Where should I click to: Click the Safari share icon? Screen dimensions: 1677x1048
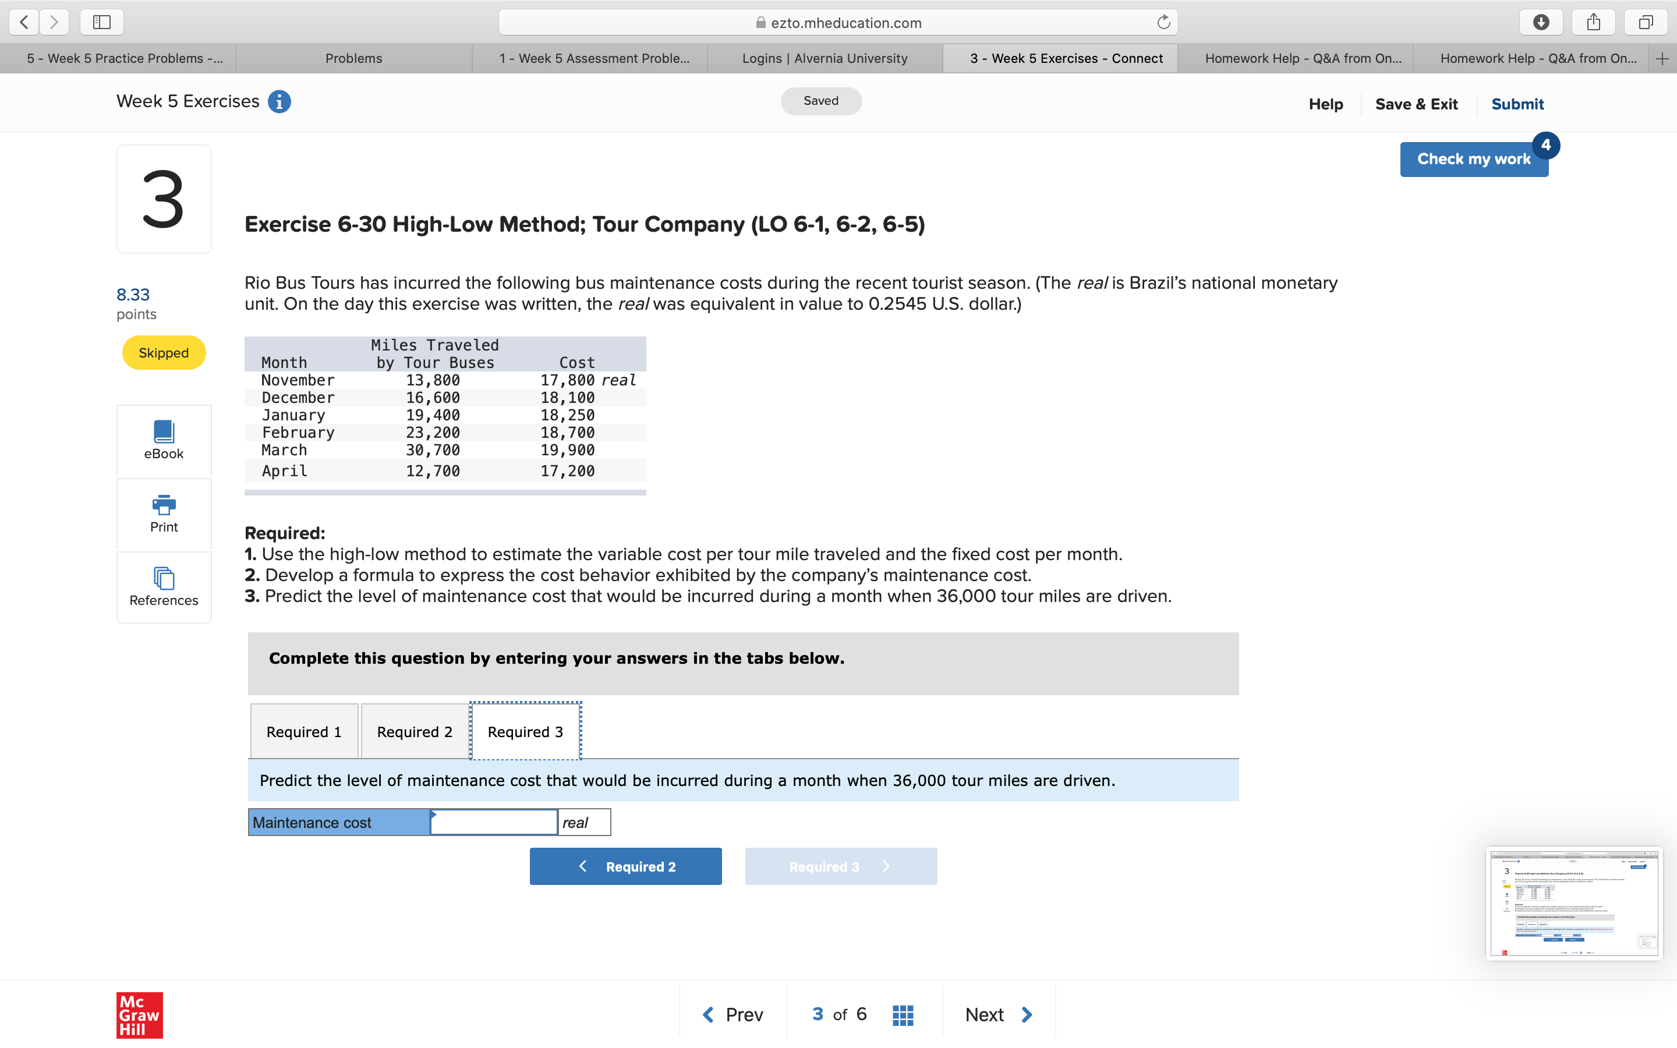point(1594,22)
